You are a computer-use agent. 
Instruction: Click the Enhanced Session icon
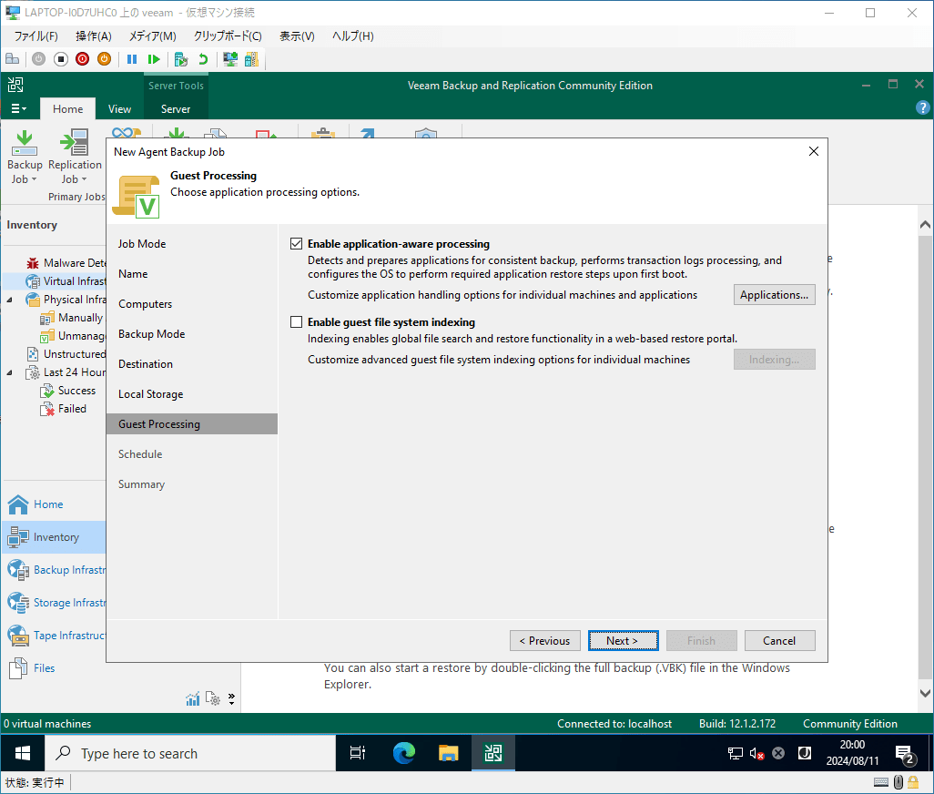pyautogui.click(x=230, y=59)
